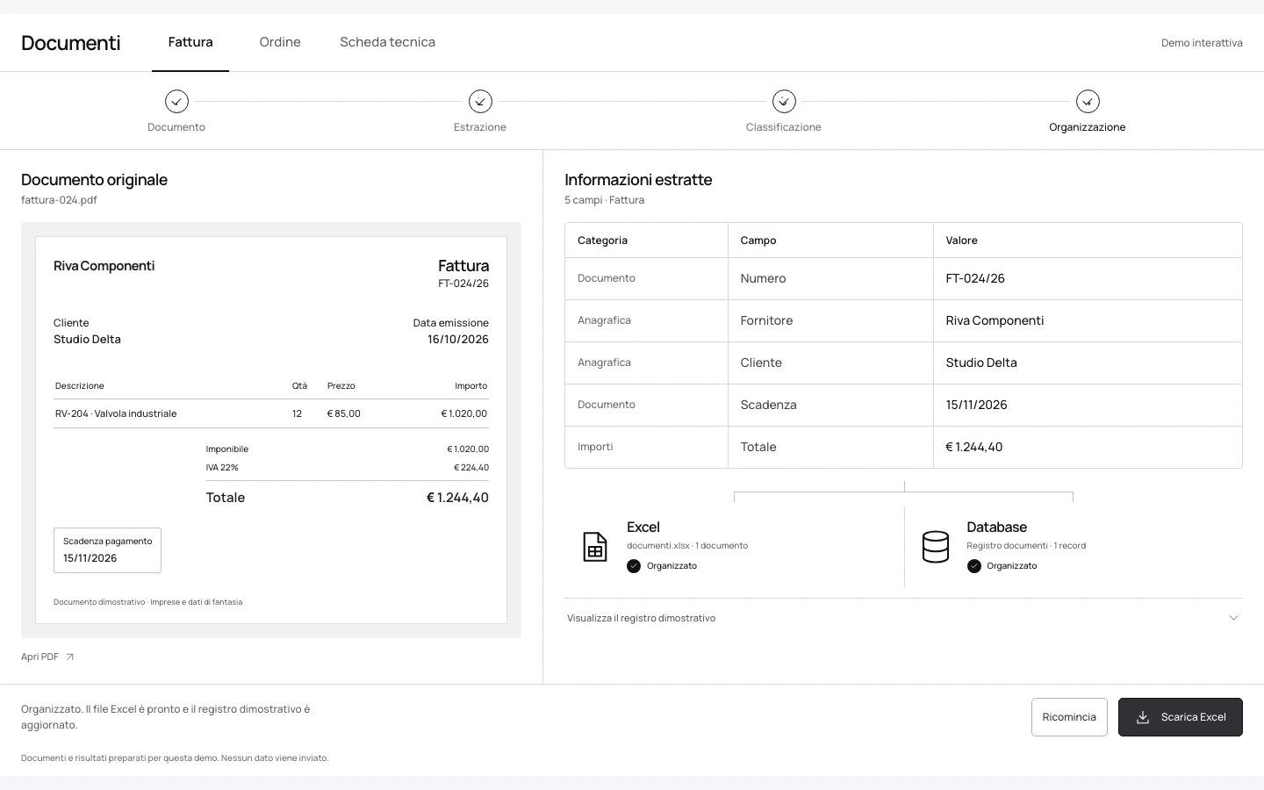1264x790 pixels.
Task: Click the Valore column header
Action: 1088,241
